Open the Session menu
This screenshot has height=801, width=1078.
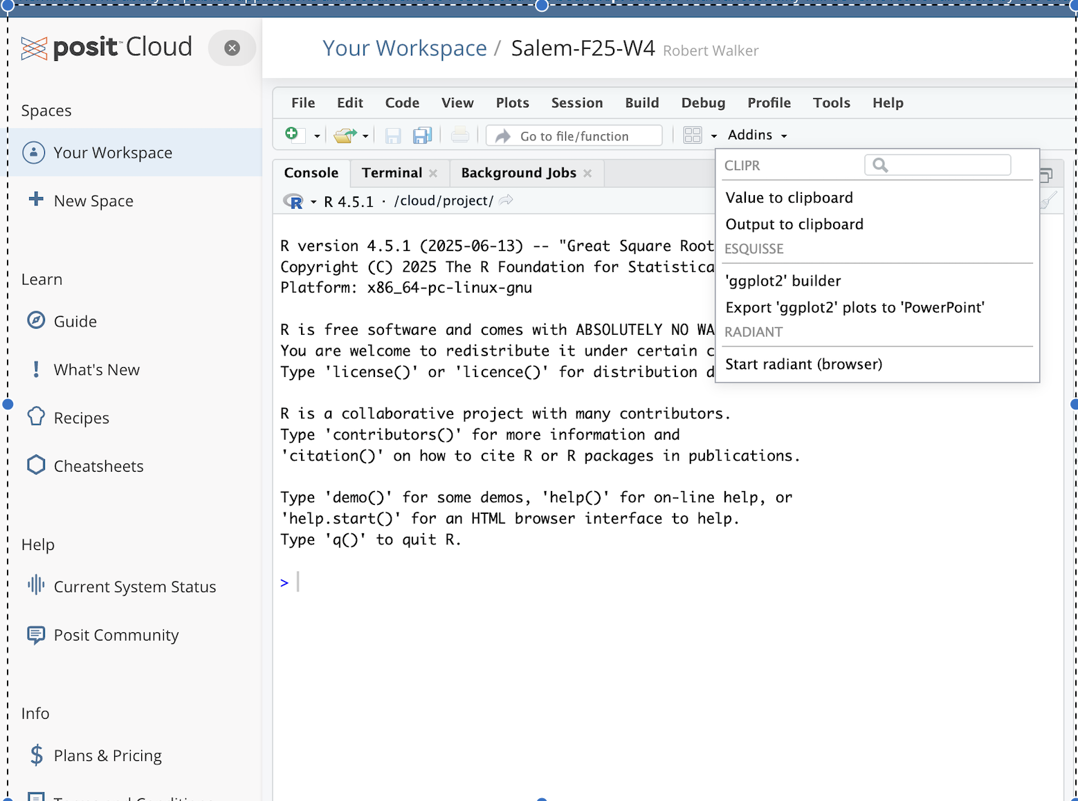[576, 103]
